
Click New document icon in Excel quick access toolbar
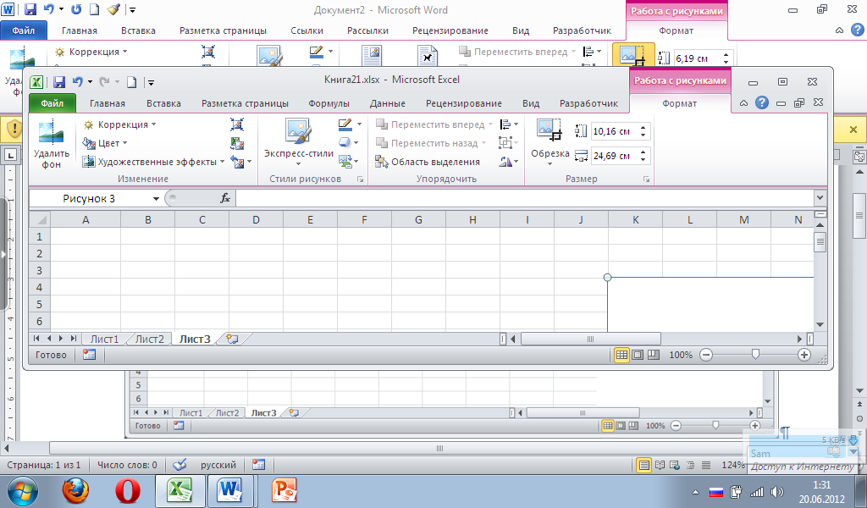(131, 82)
